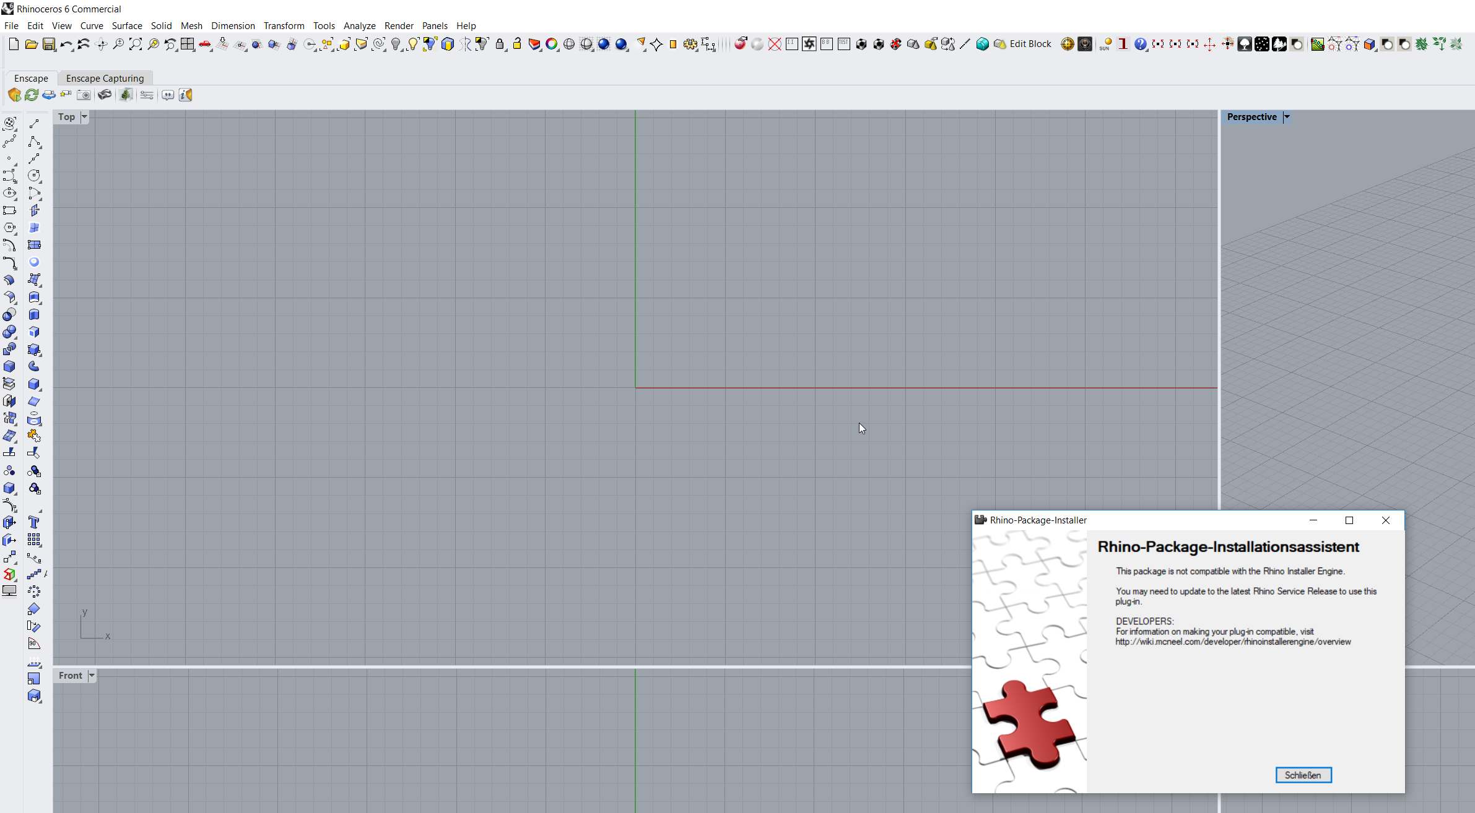Viewport: 1475px width, 813px height.
Task: Click the Lock objects padlock icon
Action: (500, 44)
